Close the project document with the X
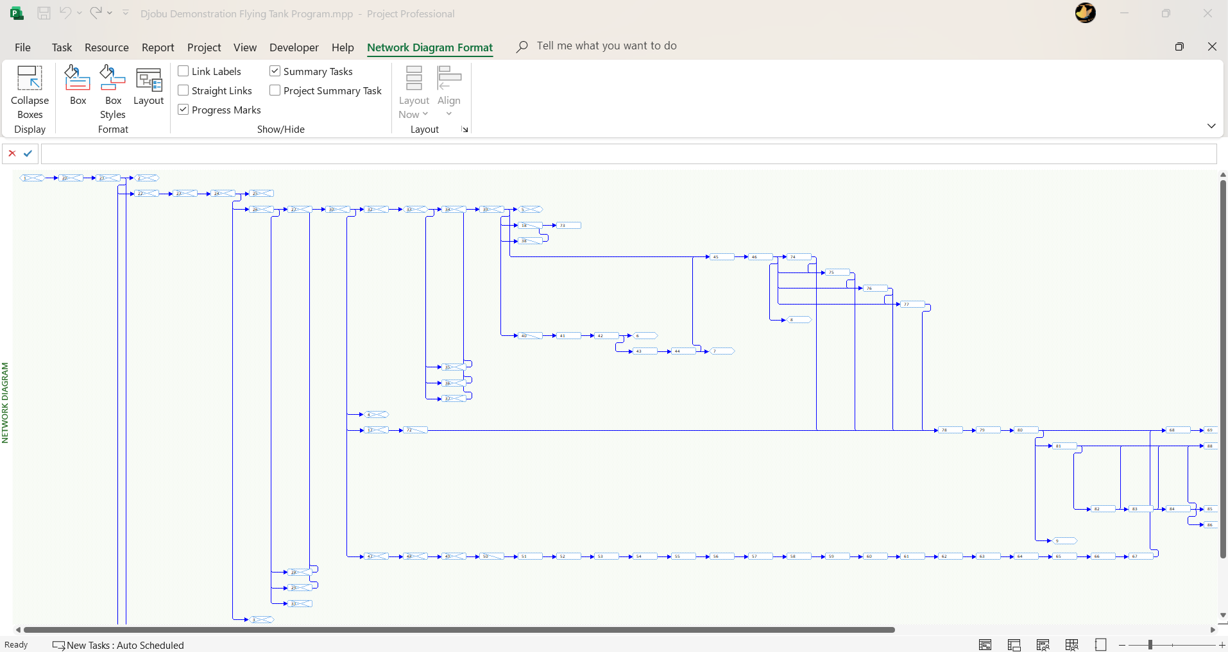The width and height of the screenshot is (1228, 652). pos(1212,47)
